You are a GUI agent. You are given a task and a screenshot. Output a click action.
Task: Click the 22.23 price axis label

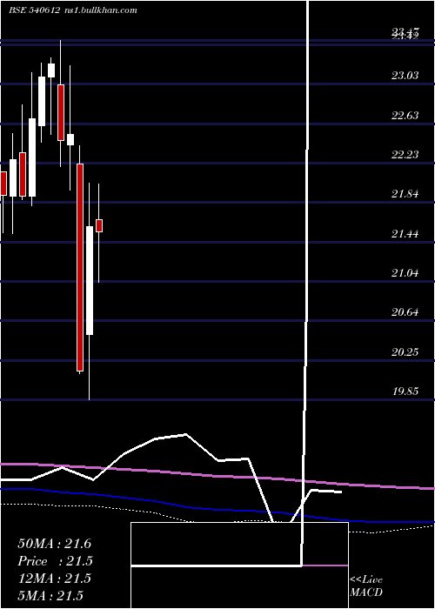(x=405, y=155)
